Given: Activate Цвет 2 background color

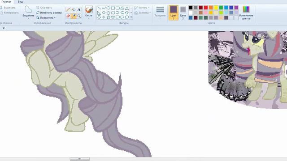Looking at the screenshot, I should (x=183, y=13).
